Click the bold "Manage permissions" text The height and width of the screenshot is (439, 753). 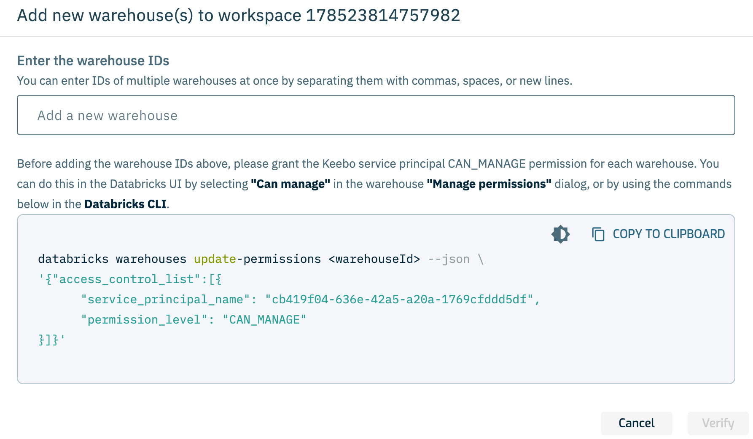(x=489, y=184)
